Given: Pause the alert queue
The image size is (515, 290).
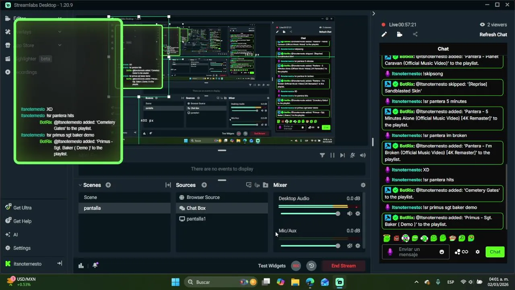Looking at the screenshot, I should tap(332, 155).
